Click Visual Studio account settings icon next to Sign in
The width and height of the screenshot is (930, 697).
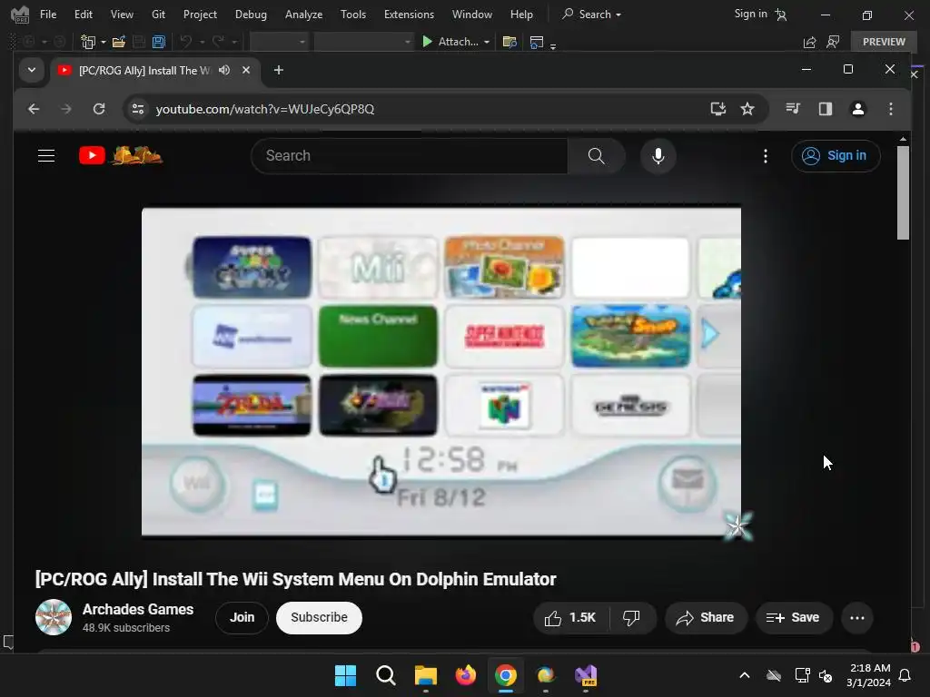pyautogui.click(x=781, y=15)
